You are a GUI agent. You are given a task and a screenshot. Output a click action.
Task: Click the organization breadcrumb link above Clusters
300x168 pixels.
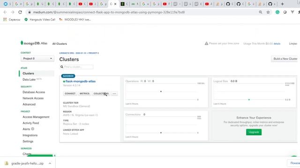click(x=79, y=53)
